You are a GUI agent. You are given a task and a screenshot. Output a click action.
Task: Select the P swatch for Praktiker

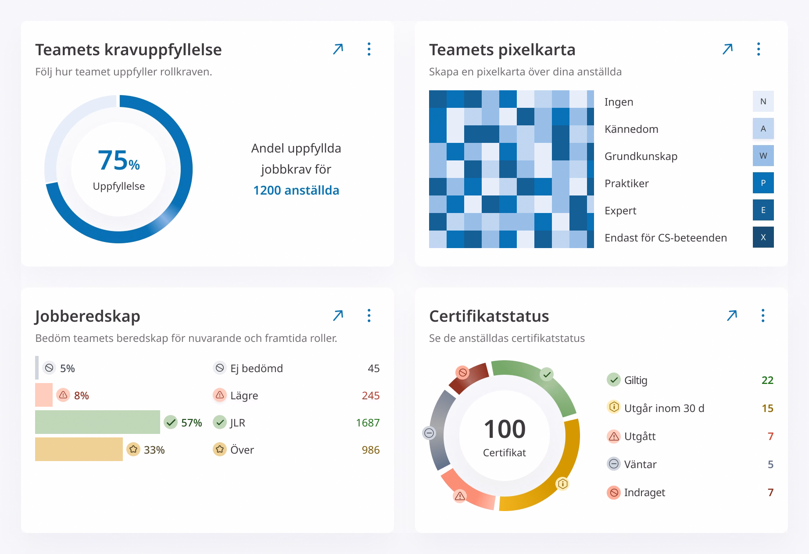pos(763,183)
